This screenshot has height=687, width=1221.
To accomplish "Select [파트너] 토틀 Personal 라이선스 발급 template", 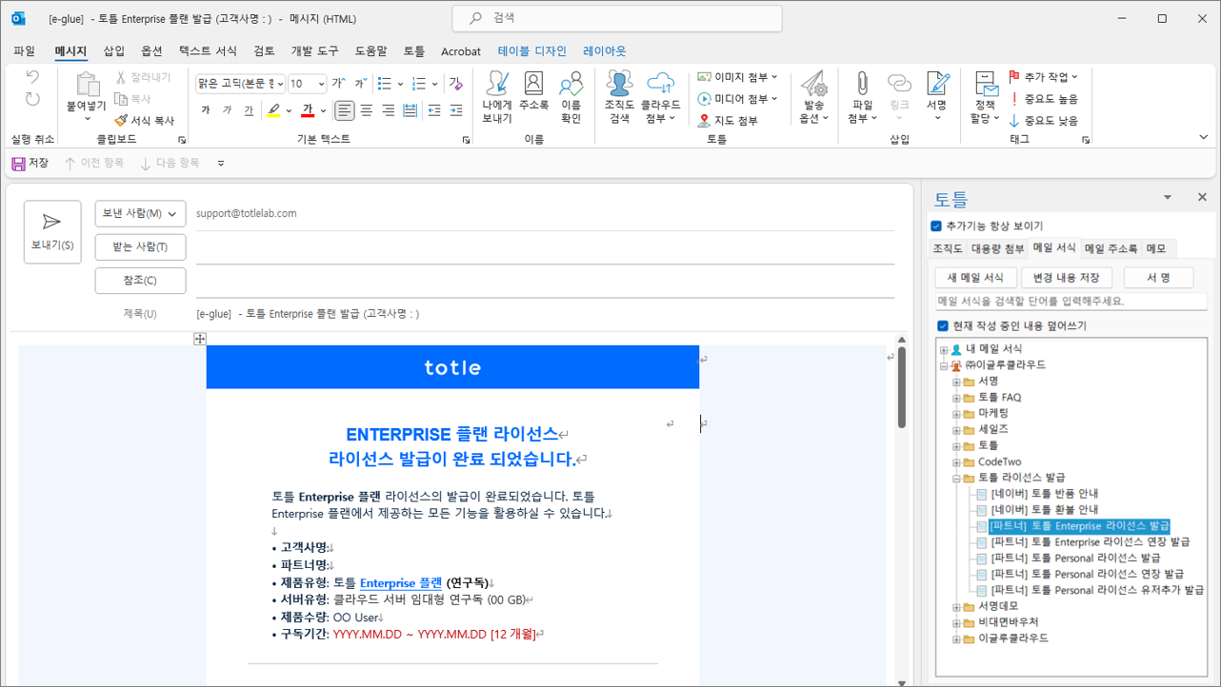I will (1075, 559).
